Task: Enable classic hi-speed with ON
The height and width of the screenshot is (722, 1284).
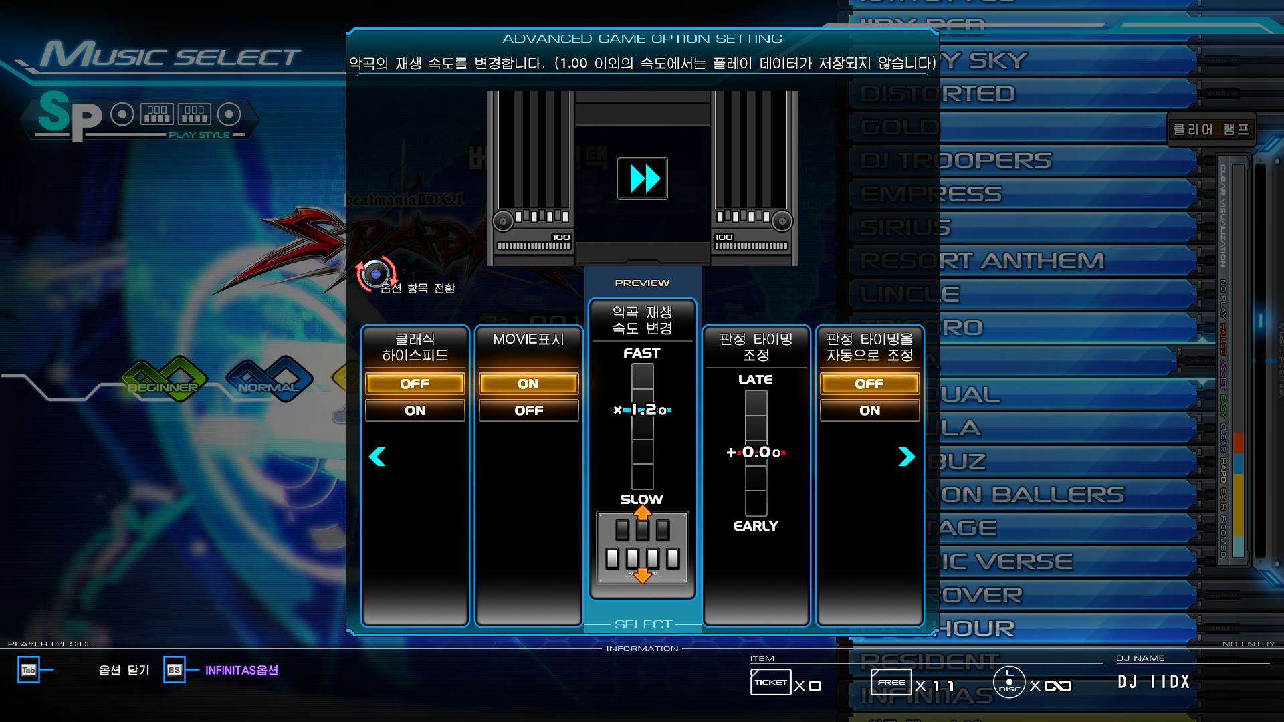Action: 415,410
